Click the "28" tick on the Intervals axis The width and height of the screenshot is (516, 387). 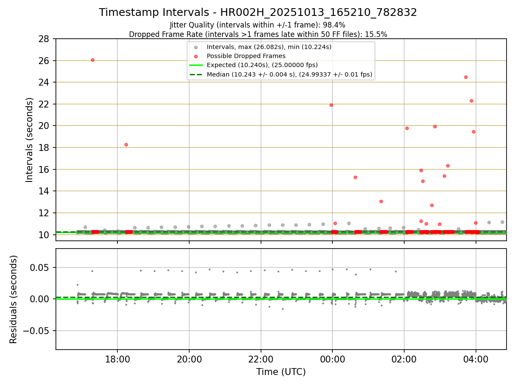point(43,39)
